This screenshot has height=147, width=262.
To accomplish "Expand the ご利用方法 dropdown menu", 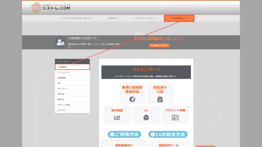I will click(113, 18).
